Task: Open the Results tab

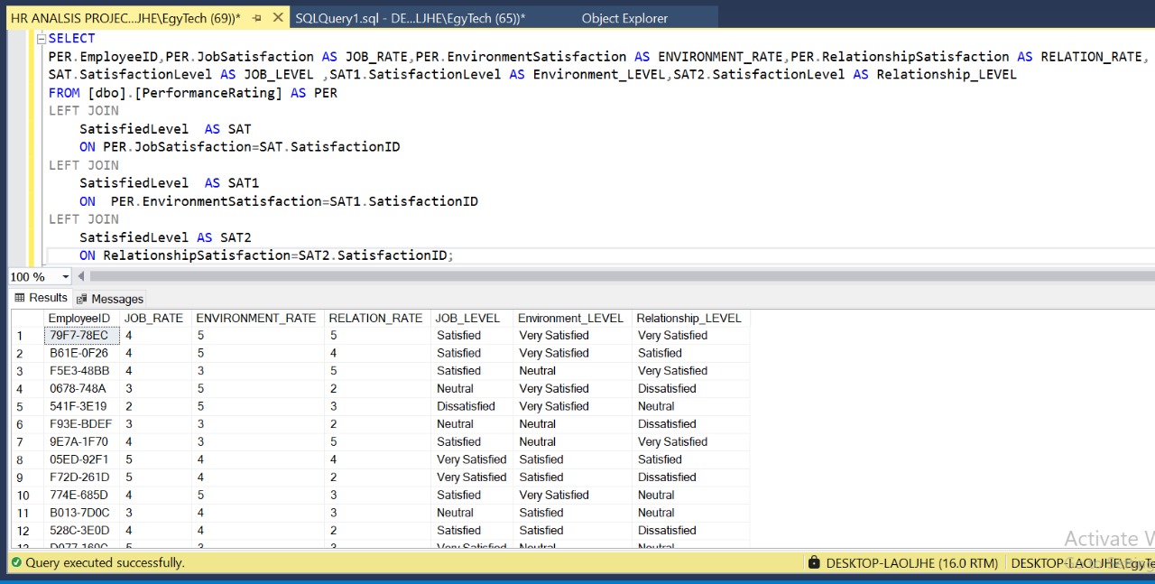Action: [41, 298]
